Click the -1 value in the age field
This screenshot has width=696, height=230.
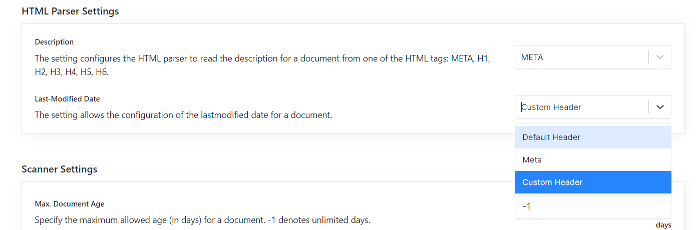526,206
